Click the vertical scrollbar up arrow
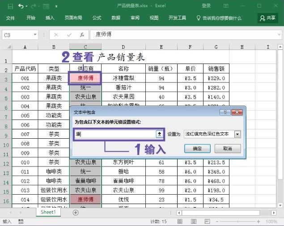Image resolution: width=284 pixels, height=226 pixels. click(x=280, y=47)
